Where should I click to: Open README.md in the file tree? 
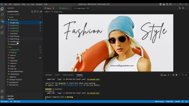(24, 85)
